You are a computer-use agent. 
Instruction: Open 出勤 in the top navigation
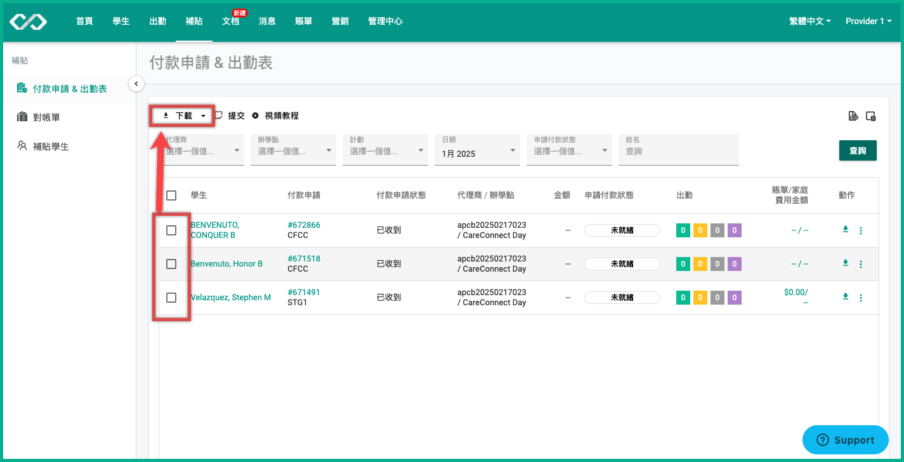pos(158,21)
